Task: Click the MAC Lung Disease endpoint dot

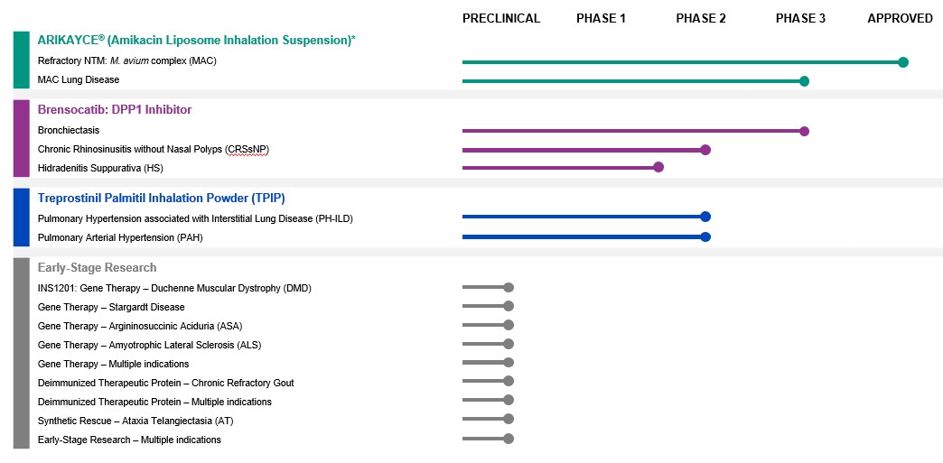Action: (x=804, y=81)
